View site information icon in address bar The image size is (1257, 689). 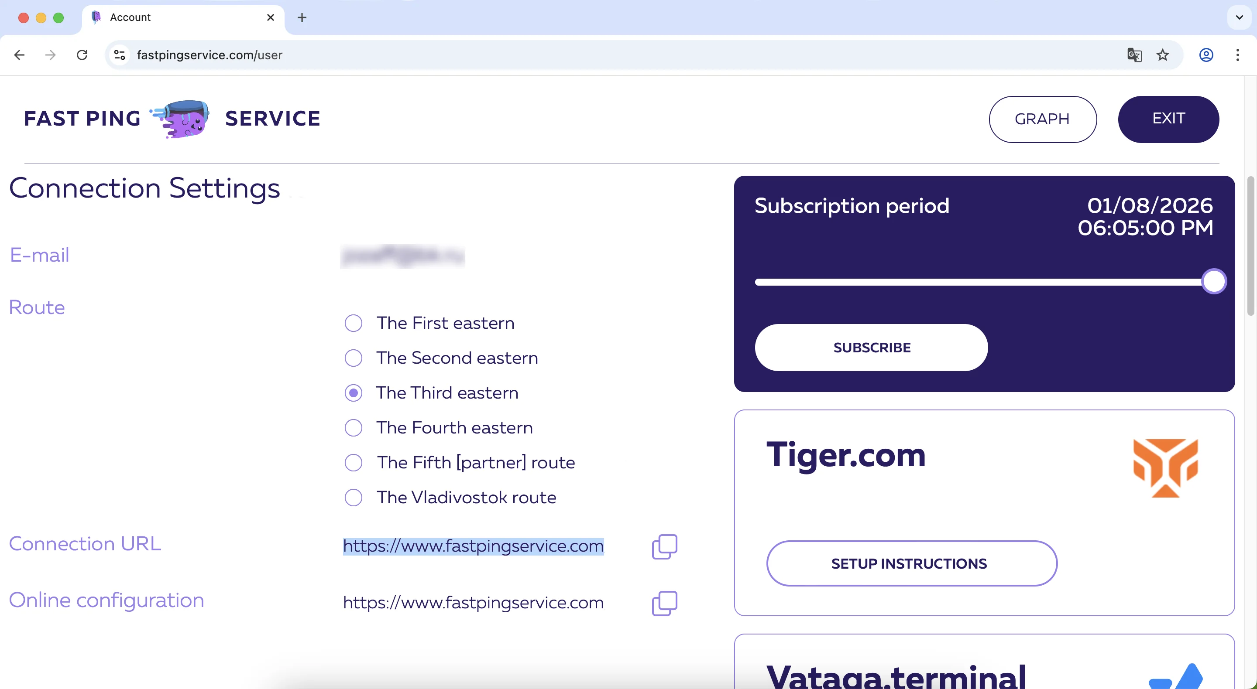point(120,55)
